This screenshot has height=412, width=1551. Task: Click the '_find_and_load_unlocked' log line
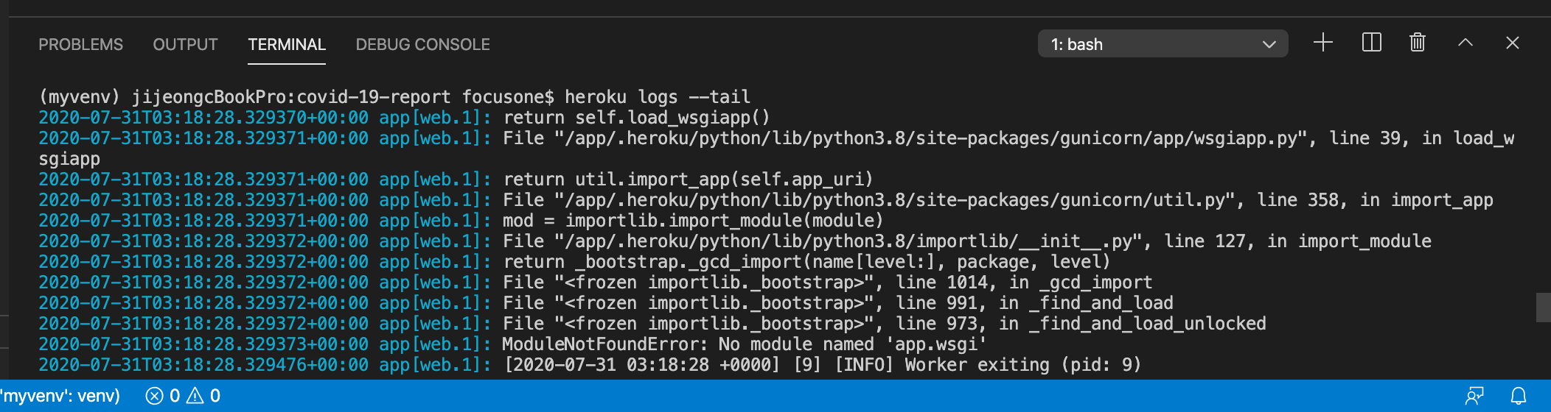coord(885,324)
